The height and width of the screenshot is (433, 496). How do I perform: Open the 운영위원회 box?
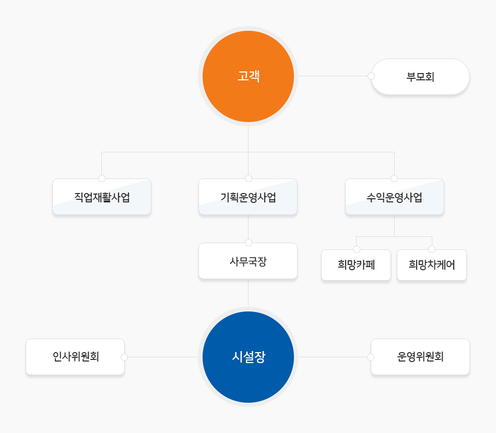(x=420, y=357)
